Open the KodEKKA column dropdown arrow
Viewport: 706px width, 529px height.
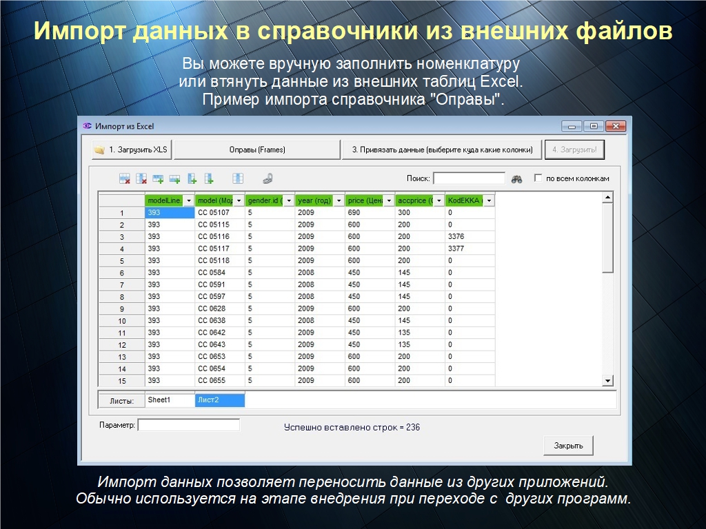click(x=489, y=200)
